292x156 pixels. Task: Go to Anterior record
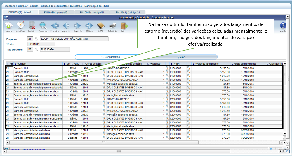coord(66,26)
